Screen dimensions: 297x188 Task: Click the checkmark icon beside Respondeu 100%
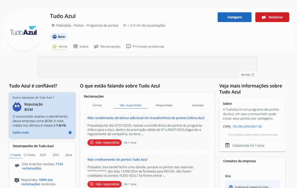coord(17,180)
